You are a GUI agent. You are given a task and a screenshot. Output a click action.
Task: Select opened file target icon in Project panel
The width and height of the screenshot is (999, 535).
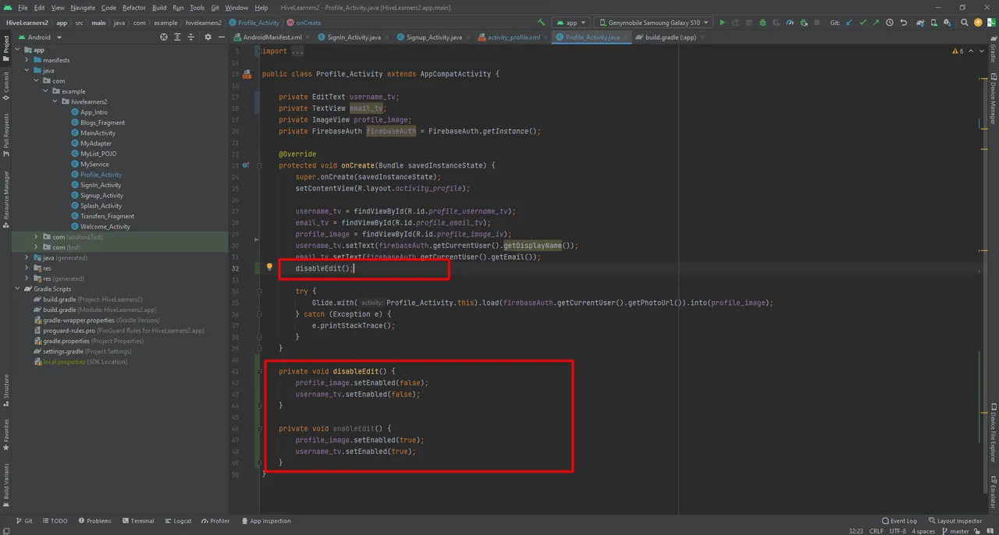tap(164, 37)
